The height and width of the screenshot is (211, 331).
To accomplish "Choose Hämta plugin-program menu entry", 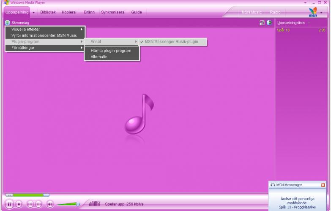I will coord(111,51).
